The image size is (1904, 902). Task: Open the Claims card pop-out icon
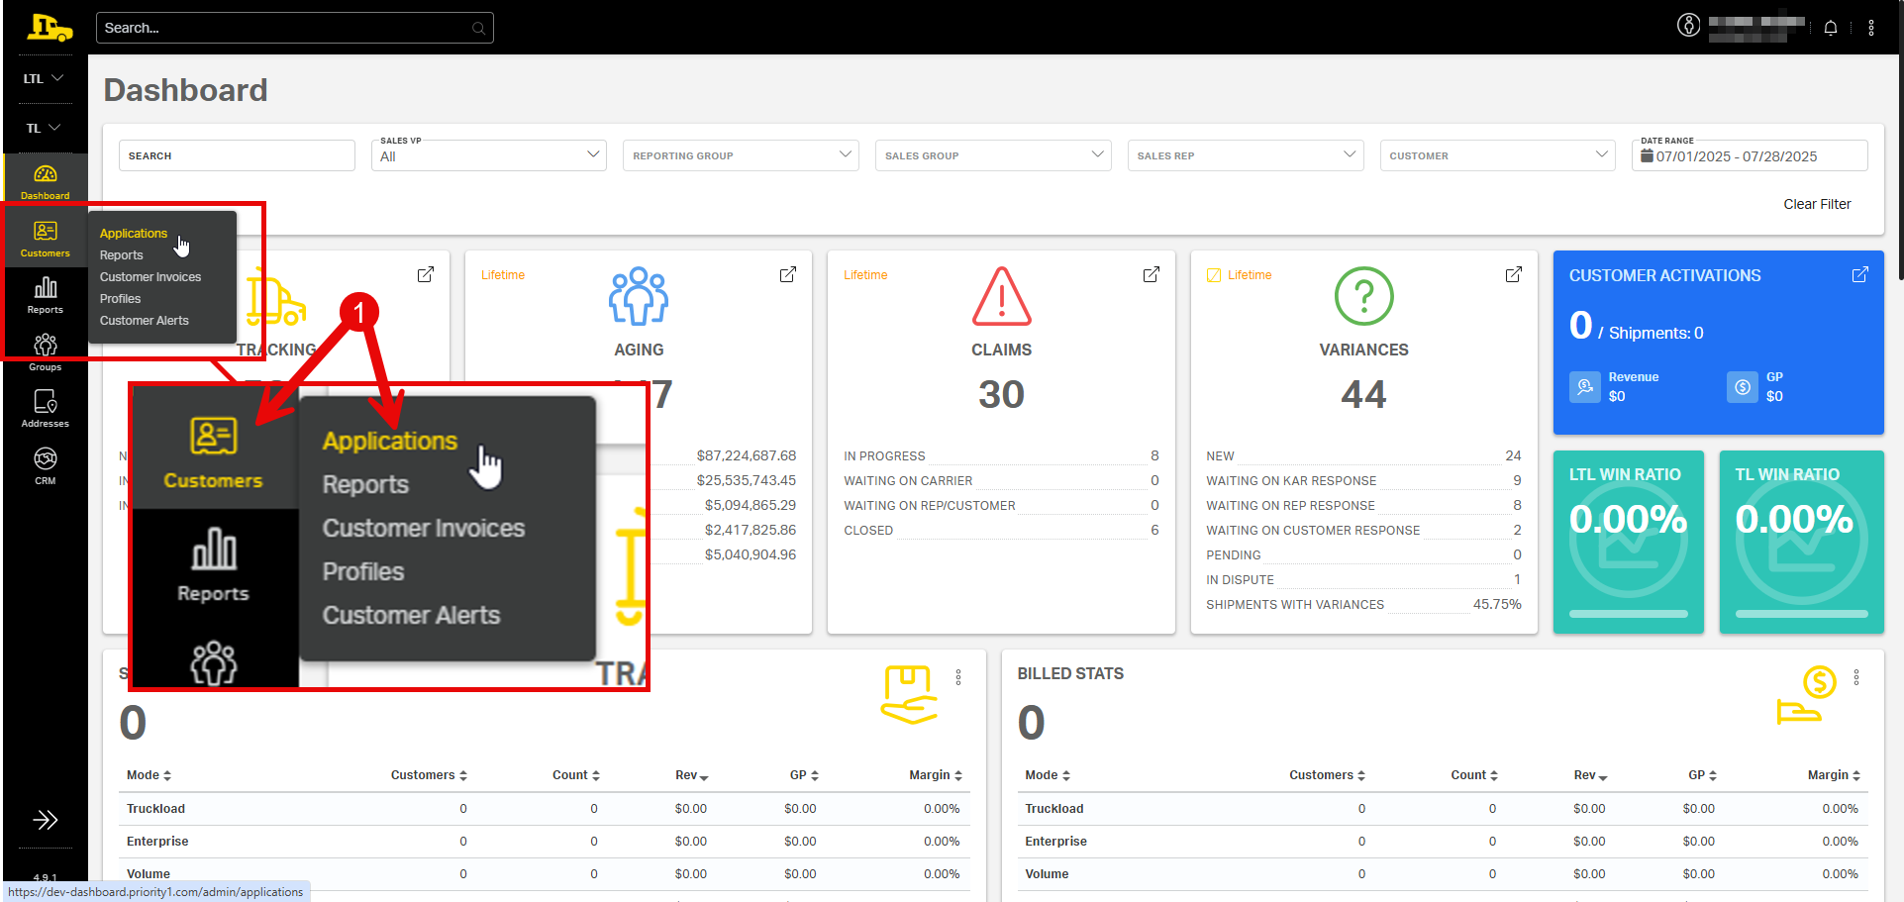[1152, 274]
